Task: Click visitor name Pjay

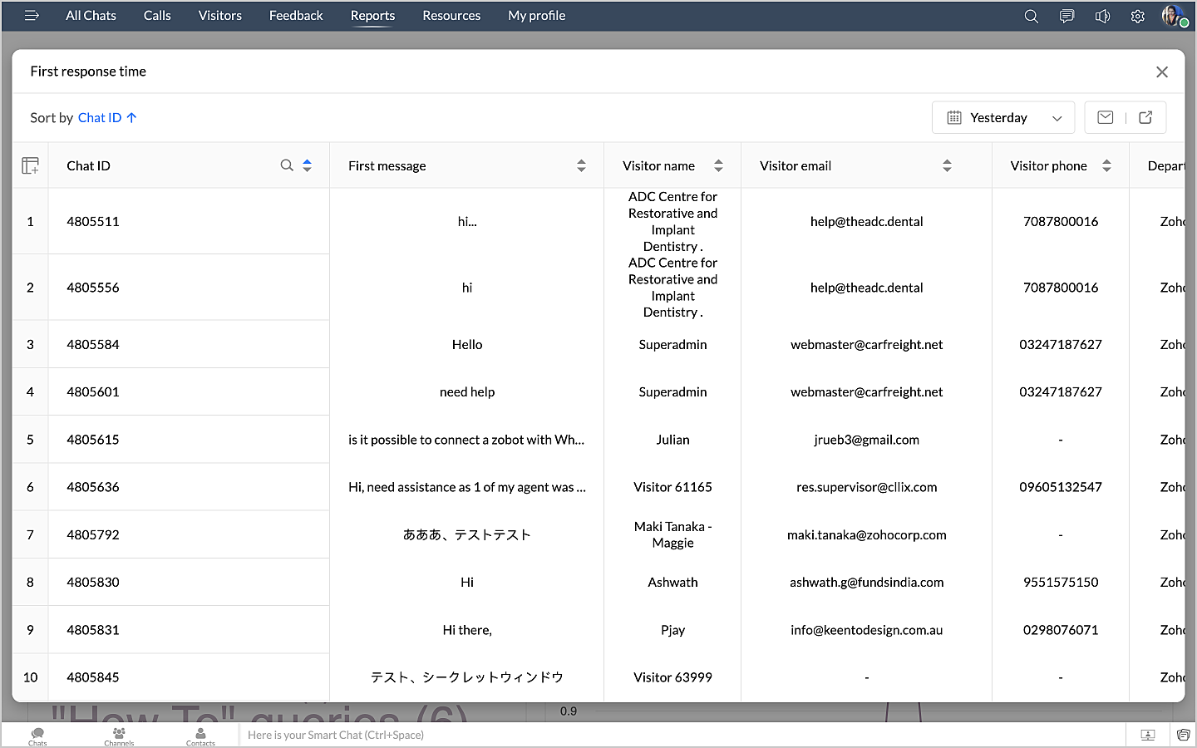Action: pos(672,630)
